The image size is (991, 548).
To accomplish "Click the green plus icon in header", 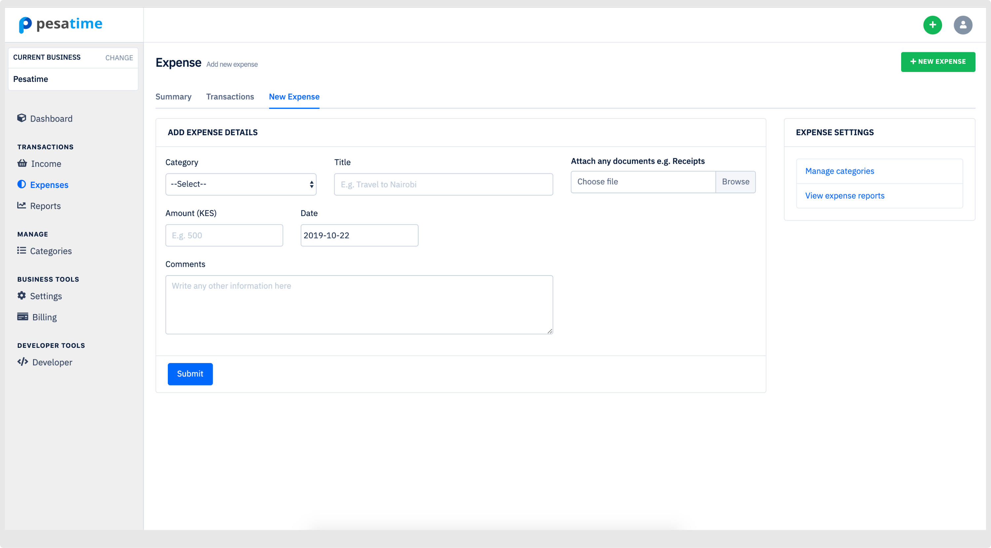I will 932,25.
